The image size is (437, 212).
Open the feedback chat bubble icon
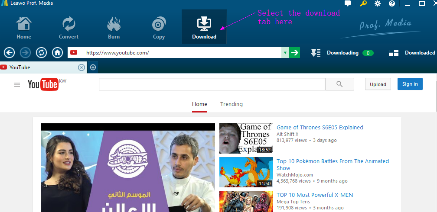click(348, 3)
